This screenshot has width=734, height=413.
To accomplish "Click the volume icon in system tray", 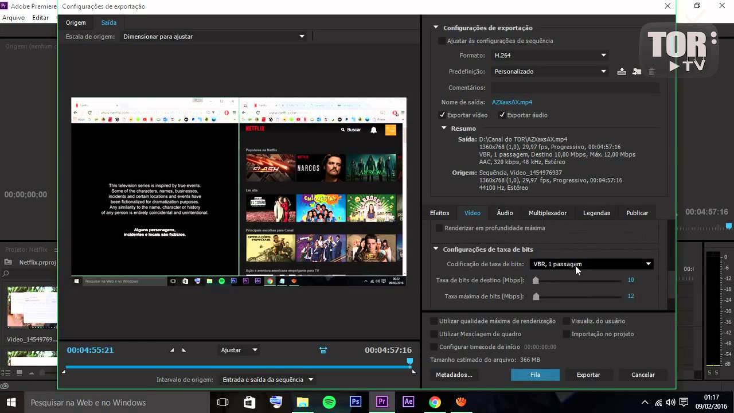I will click(x=671, y=402).
